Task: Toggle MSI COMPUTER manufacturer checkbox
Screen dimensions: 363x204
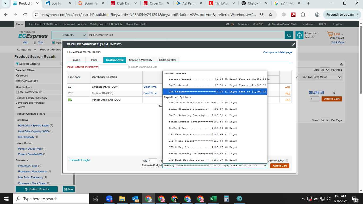Action: point(17,92)
